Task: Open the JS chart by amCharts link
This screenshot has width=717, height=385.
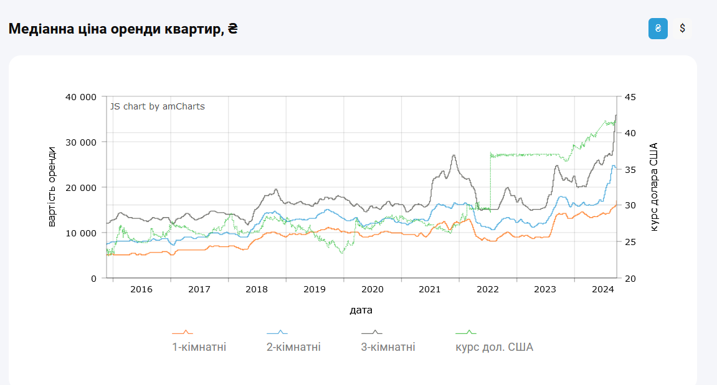Action: click(157, 106)
